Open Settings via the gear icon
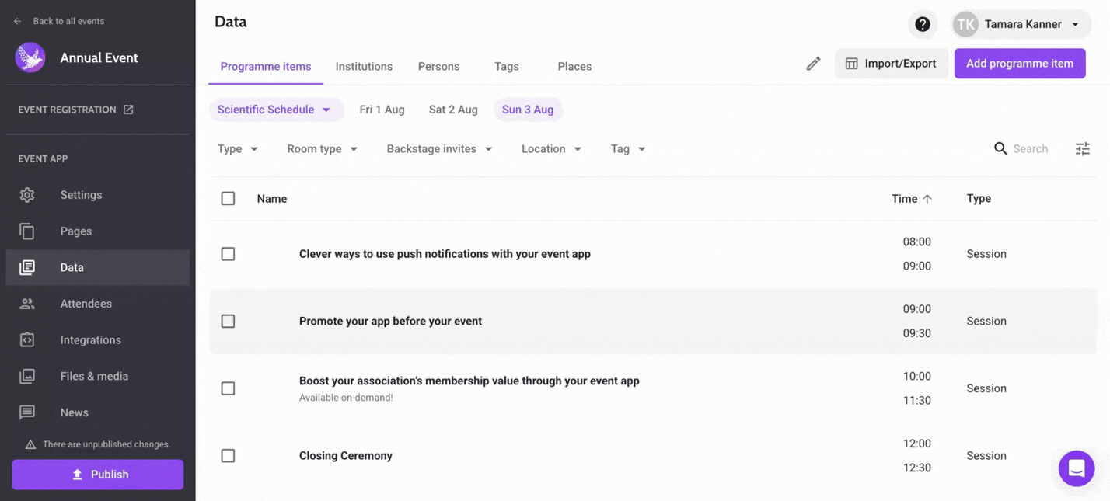1110x501 pixels. 27,195
